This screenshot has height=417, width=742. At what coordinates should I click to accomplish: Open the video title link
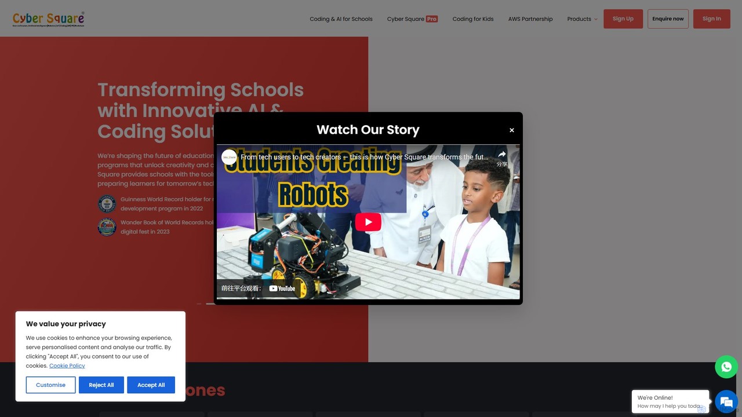pos(365,157)
